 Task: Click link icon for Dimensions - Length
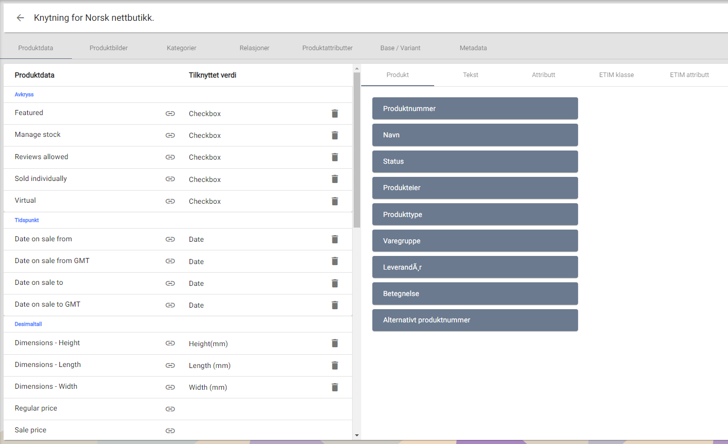170,365
